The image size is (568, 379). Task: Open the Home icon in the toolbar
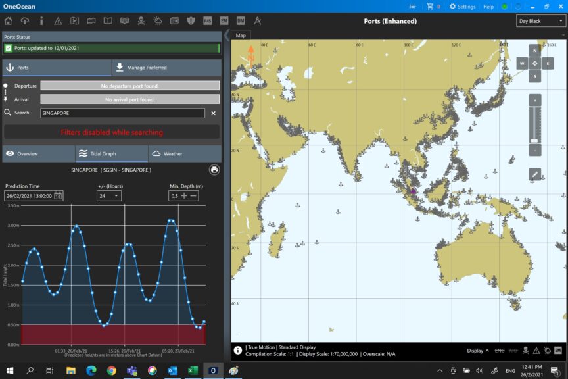(8, 21)
